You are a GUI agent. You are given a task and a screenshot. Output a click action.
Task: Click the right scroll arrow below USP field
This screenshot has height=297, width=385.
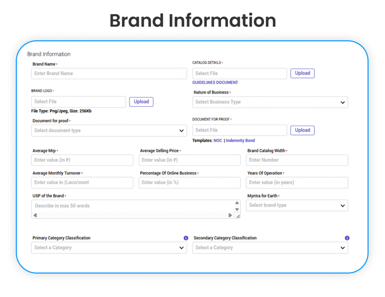click(230, 215)
